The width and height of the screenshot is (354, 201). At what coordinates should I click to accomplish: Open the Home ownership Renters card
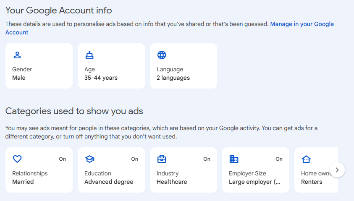[316, 170]
